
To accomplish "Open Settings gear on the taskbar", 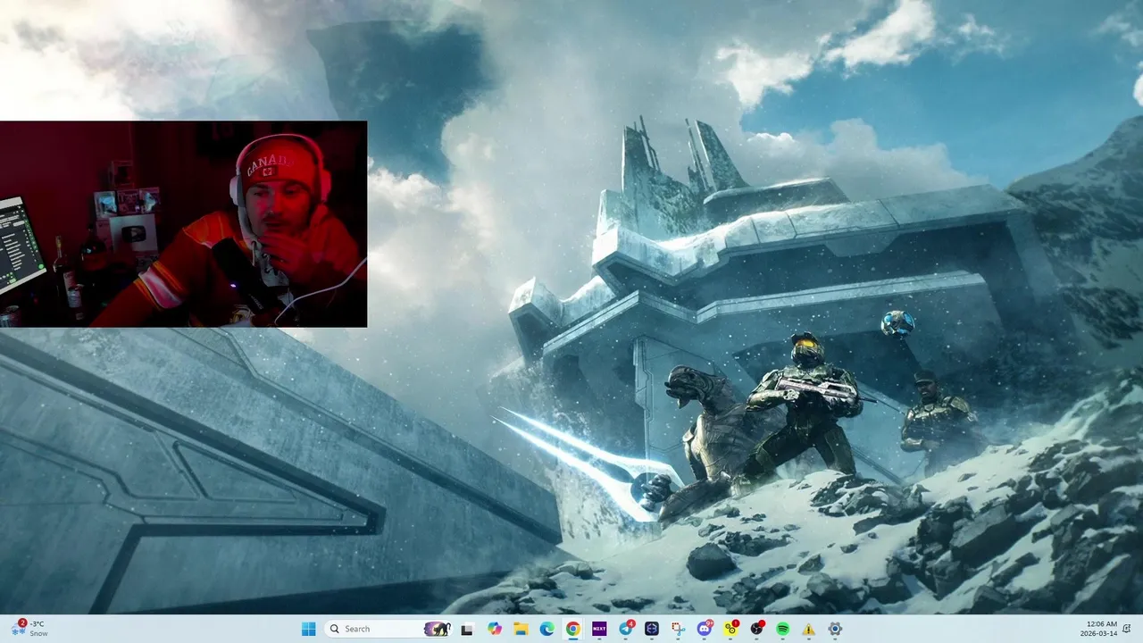I will tap(835, 629).
